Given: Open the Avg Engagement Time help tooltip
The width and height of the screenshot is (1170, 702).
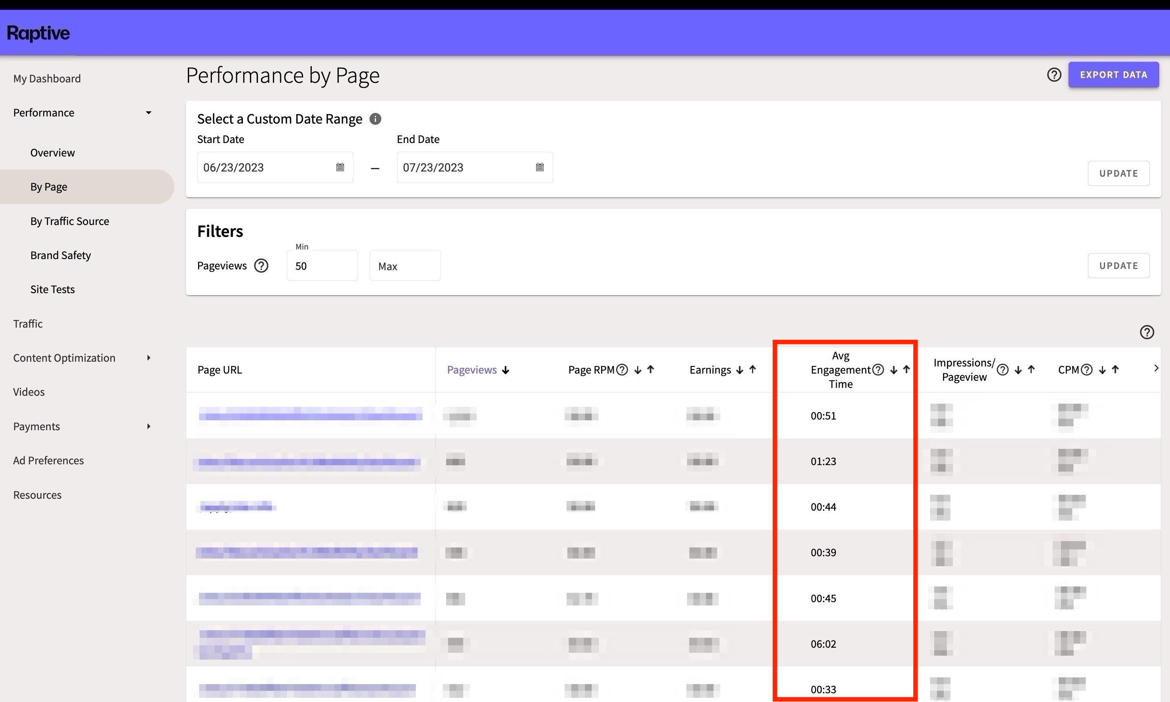Looking at the screenshot, I should pyautogui.click(x=878, y=370).
